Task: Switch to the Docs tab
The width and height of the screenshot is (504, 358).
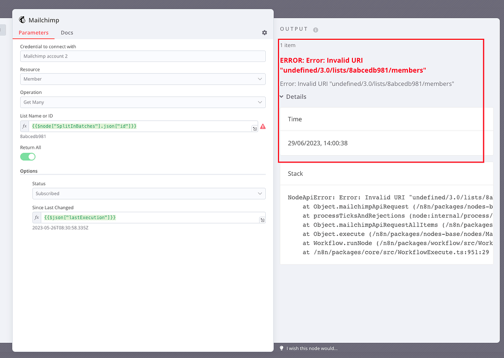Action: click(x=67, y=33)
